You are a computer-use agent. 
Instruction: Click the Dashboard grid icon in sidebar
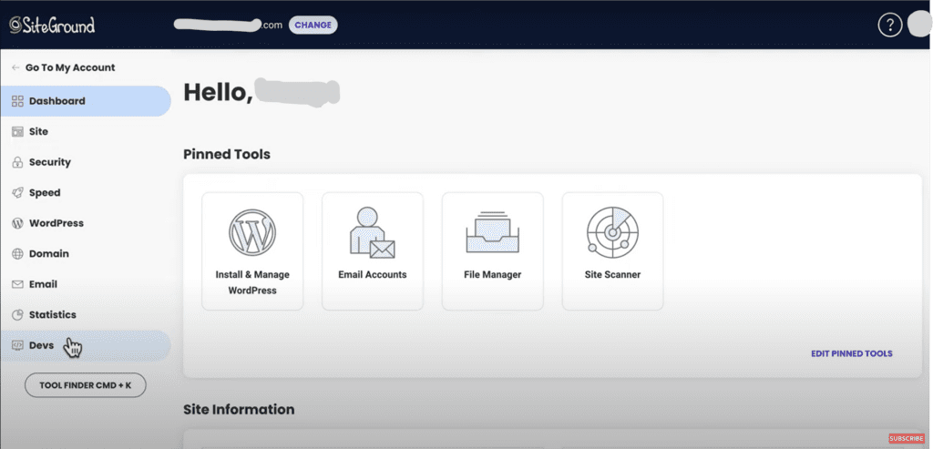tap(17, 101)
